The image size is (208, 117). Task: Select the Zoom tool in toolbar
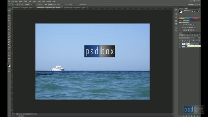(9, 61)
